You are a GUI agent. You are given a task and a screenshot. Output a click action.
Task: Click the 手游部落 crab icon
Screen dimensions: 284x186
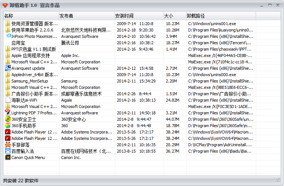click(x=8, y=145)
